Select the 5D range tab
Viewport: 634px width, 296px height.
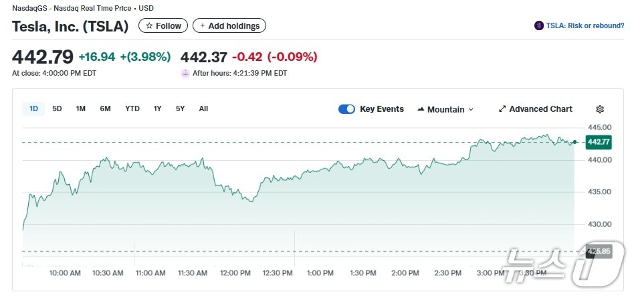[x=58, y=108]
